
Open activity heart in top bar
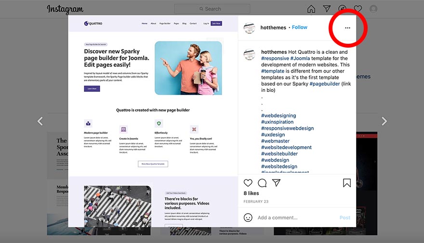tap(358, 9)
